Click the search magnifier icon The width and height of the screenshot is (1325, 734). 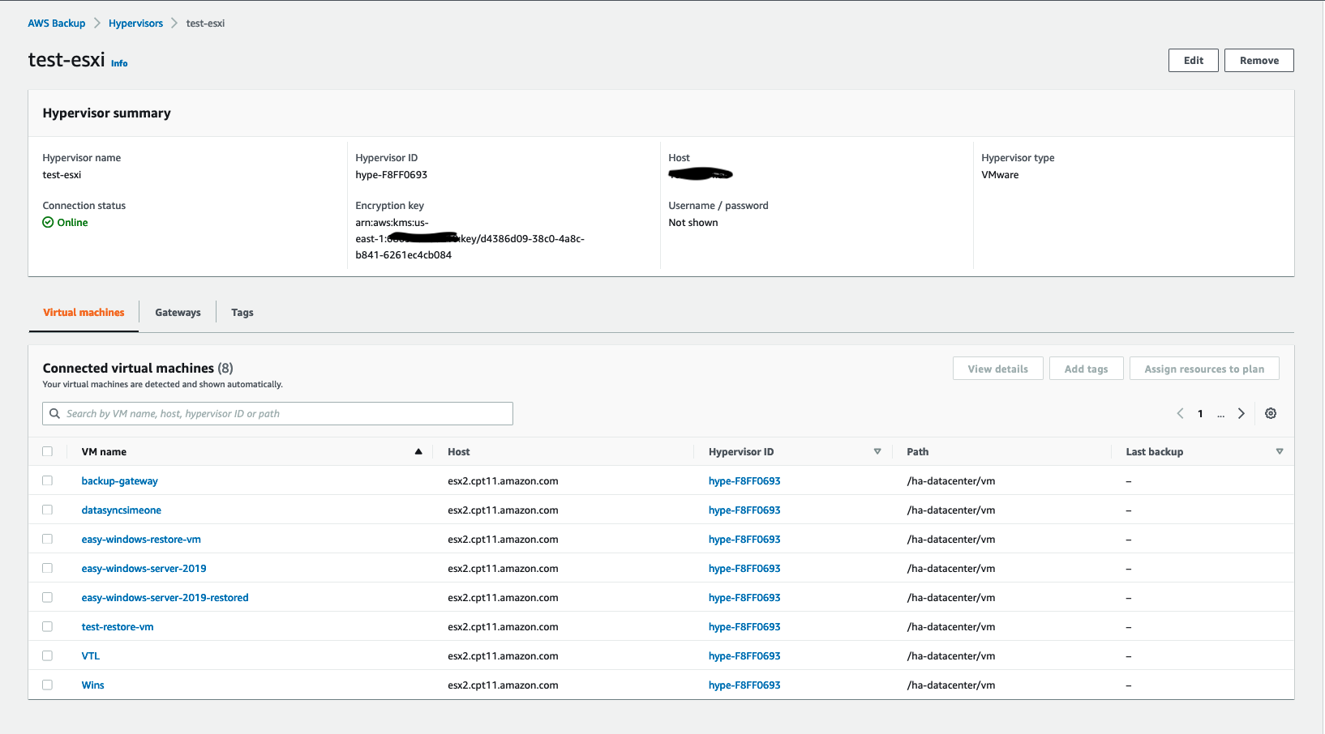(54, 413)
